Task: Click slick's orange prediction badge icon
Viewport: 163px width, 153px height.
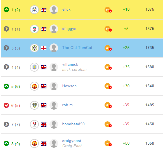Action: [108, 10]
